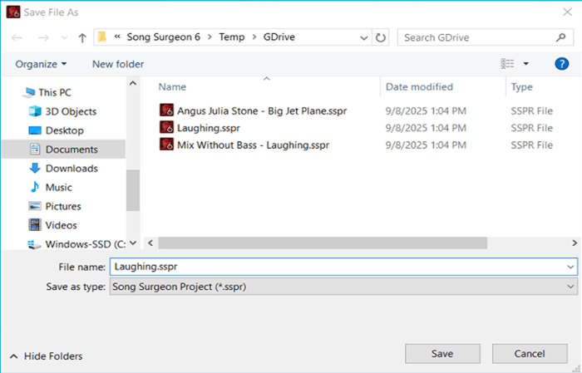Click the change view layout icon
582x373 pixels.
click(508, 63)
